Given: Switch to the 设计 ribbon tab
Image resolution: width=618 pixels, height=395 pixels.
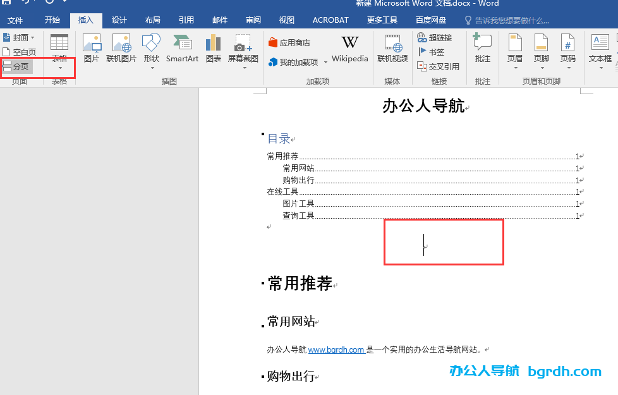Looking at the screenshot, I should tap(119, 20).
